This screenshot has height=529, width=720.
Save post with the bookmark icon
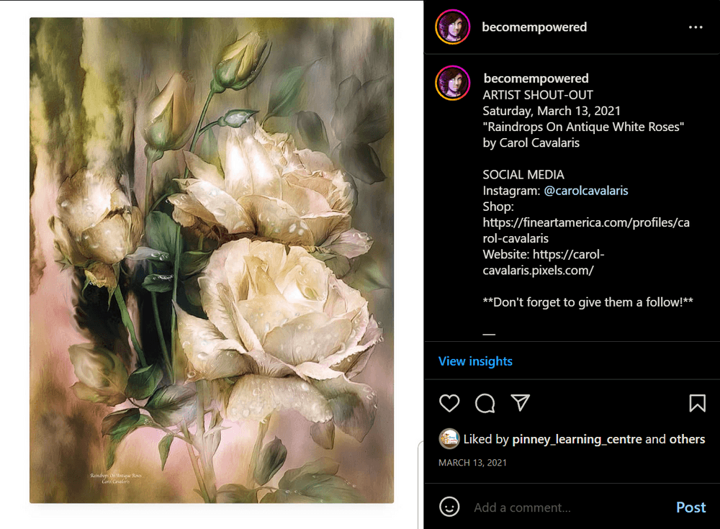[x=697, y=403]
